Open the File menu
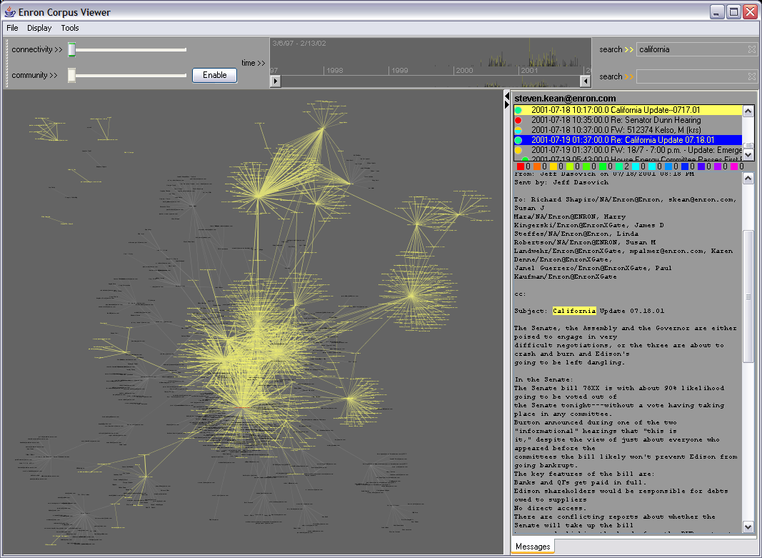 pyautogui.click(x=12, y=28)
